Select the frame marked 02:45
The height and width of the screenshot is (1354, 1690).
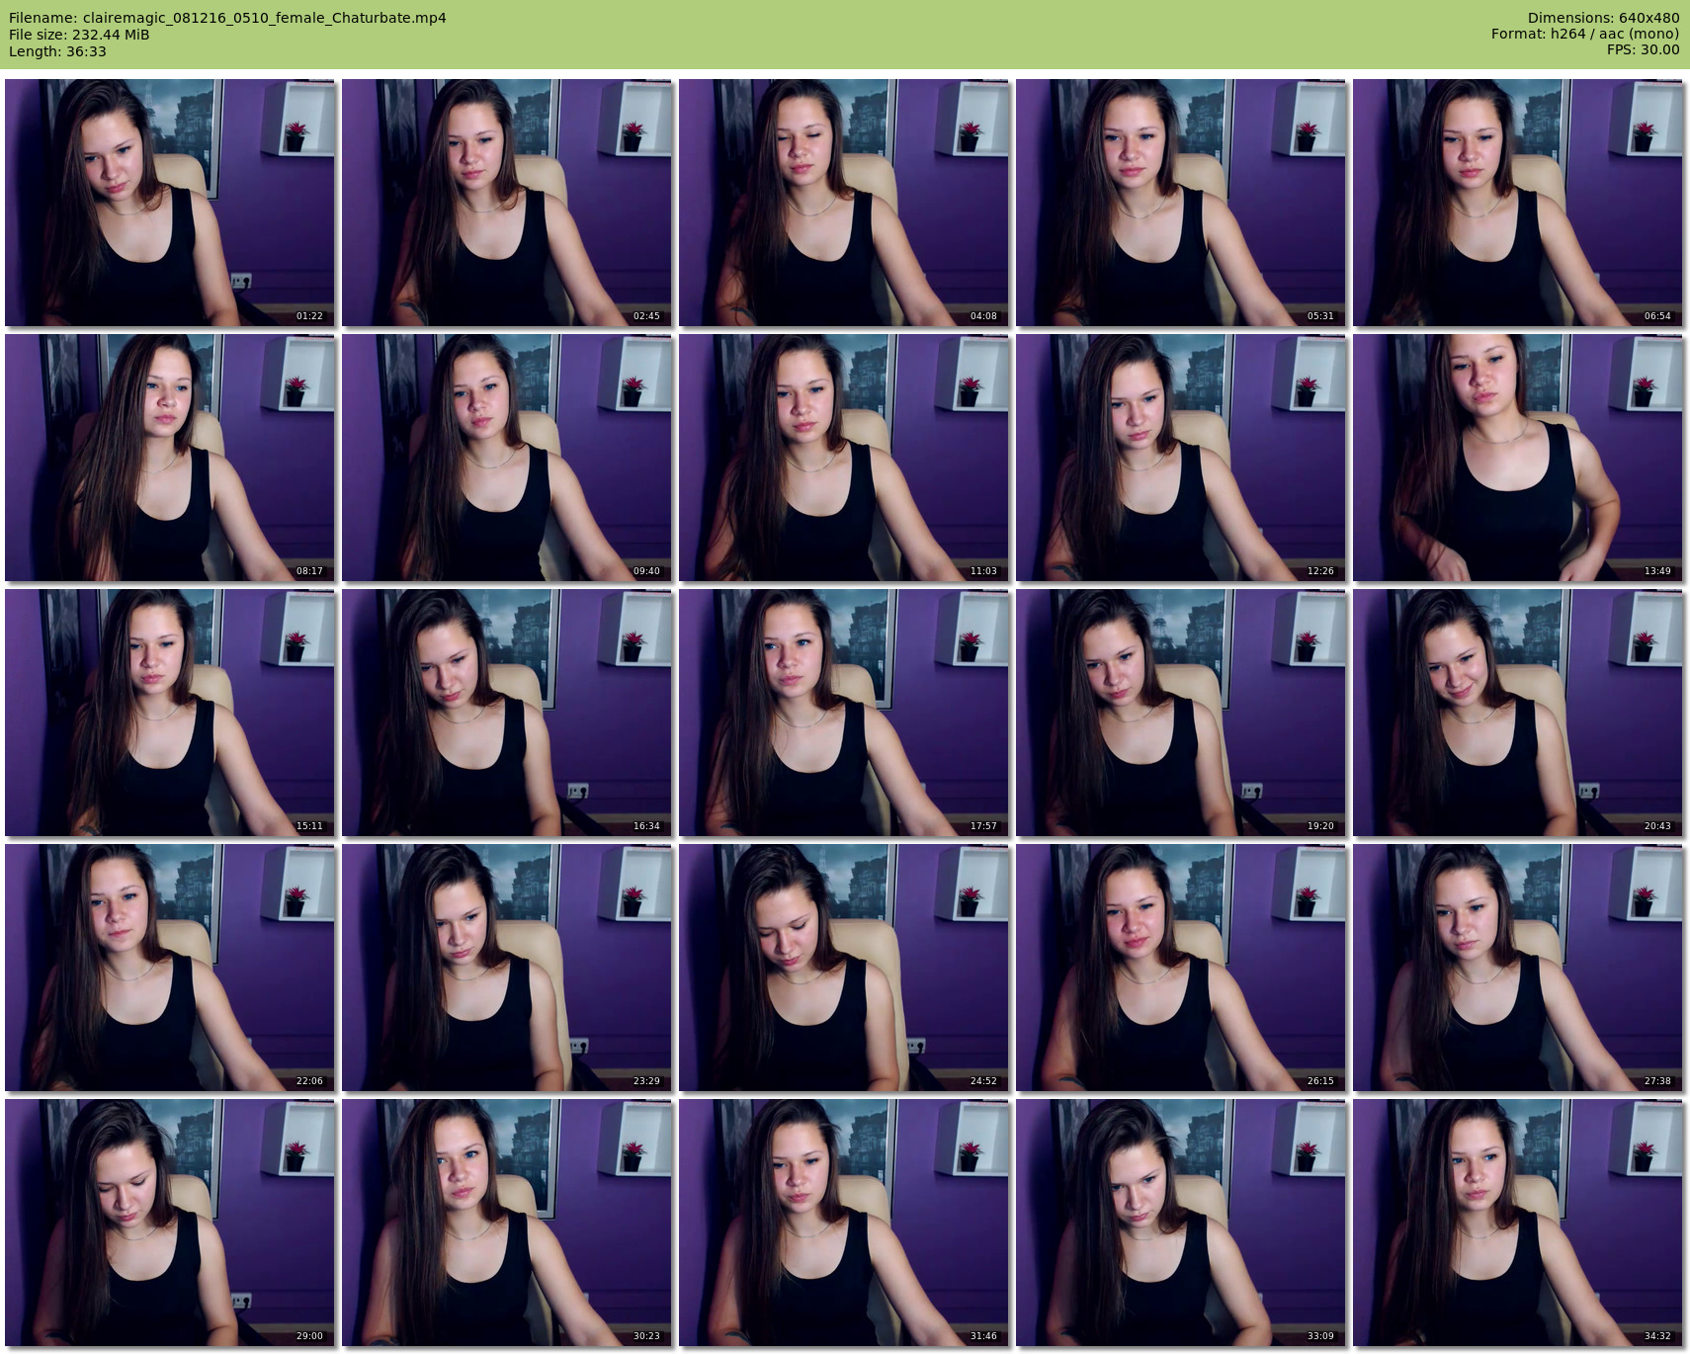point(507,203)
